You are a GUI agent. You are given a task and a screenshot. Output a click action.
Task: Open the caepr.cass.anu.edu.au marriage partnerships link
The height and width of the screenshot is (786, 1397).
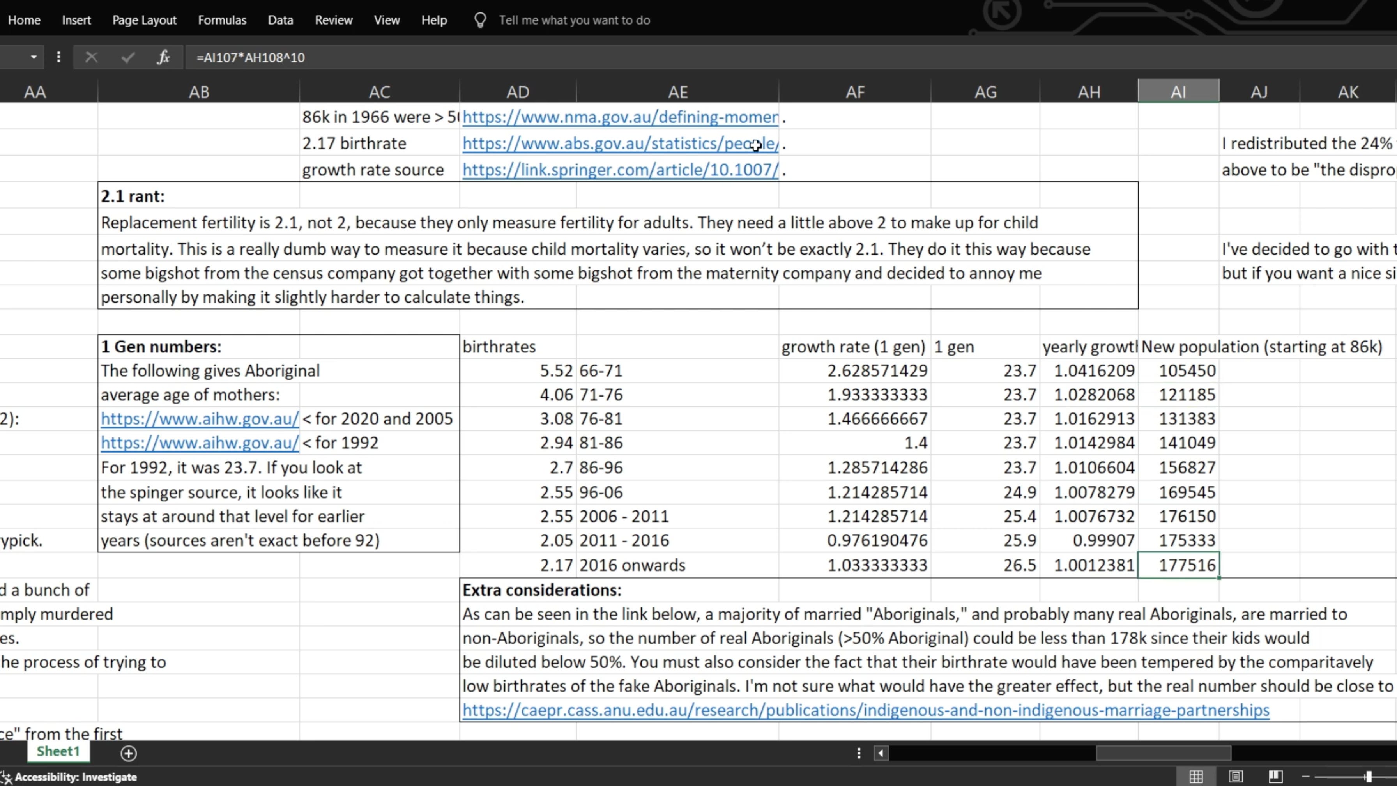[x=866, y=710]
